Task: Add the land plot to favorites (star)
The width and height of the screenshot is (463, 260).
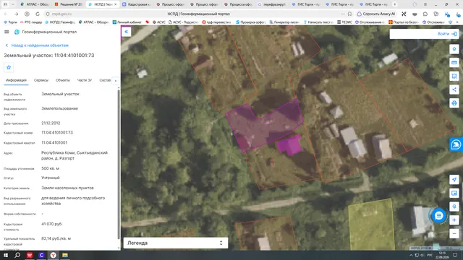Action: pos(9,67)
